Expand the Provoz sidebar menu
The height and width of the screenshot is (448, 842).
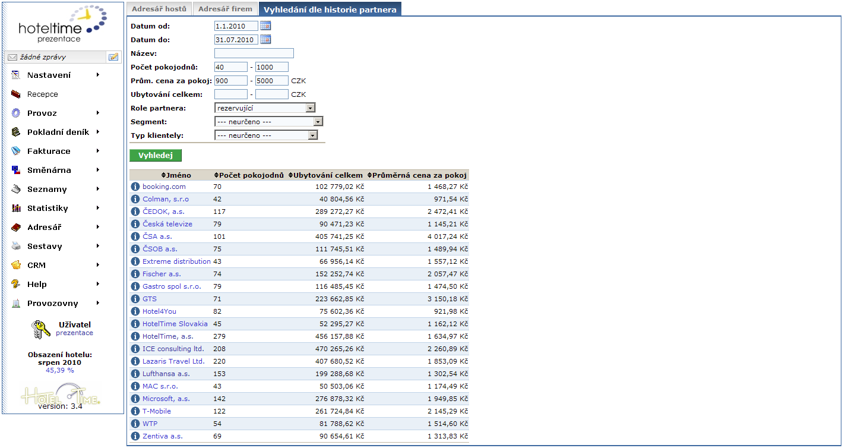tap(55, 113)
